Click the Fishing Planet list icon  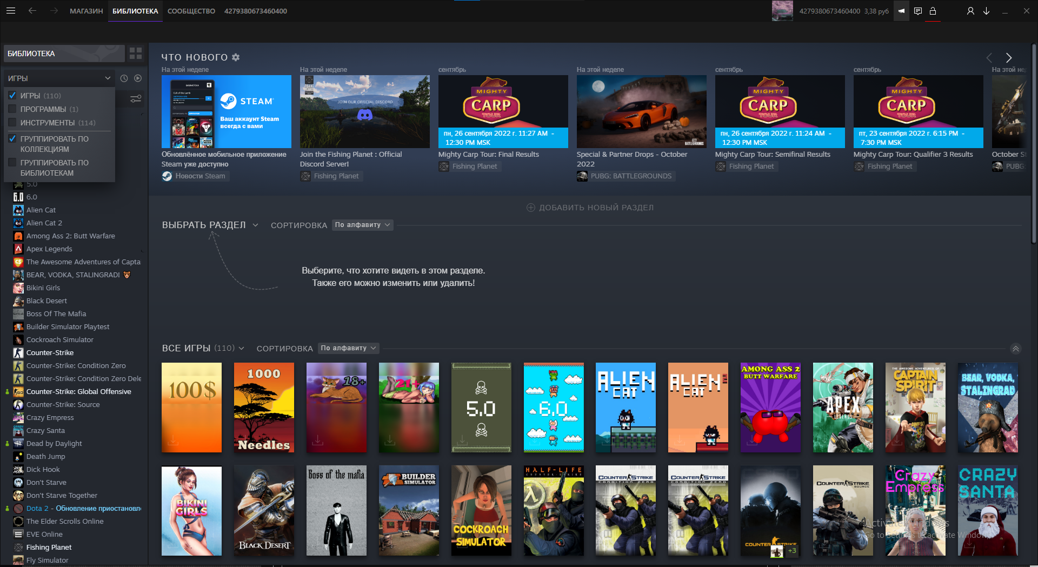click(x=18, y=547)
